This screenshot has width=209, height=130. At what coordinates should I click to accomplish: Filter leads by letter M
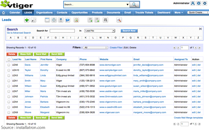click(101, 38)
